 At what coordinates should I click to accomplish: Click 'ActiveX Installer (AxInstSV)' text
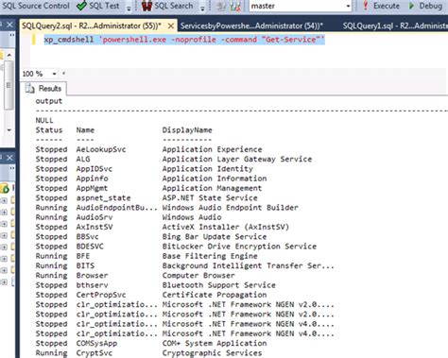[x=226, y=227]
